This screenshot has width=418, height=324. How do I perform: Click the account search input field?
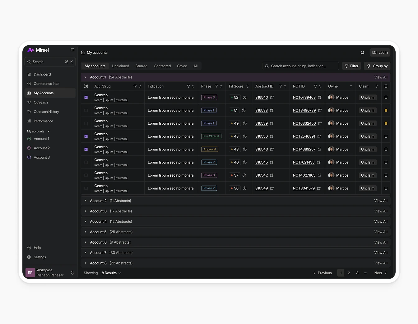300,66
